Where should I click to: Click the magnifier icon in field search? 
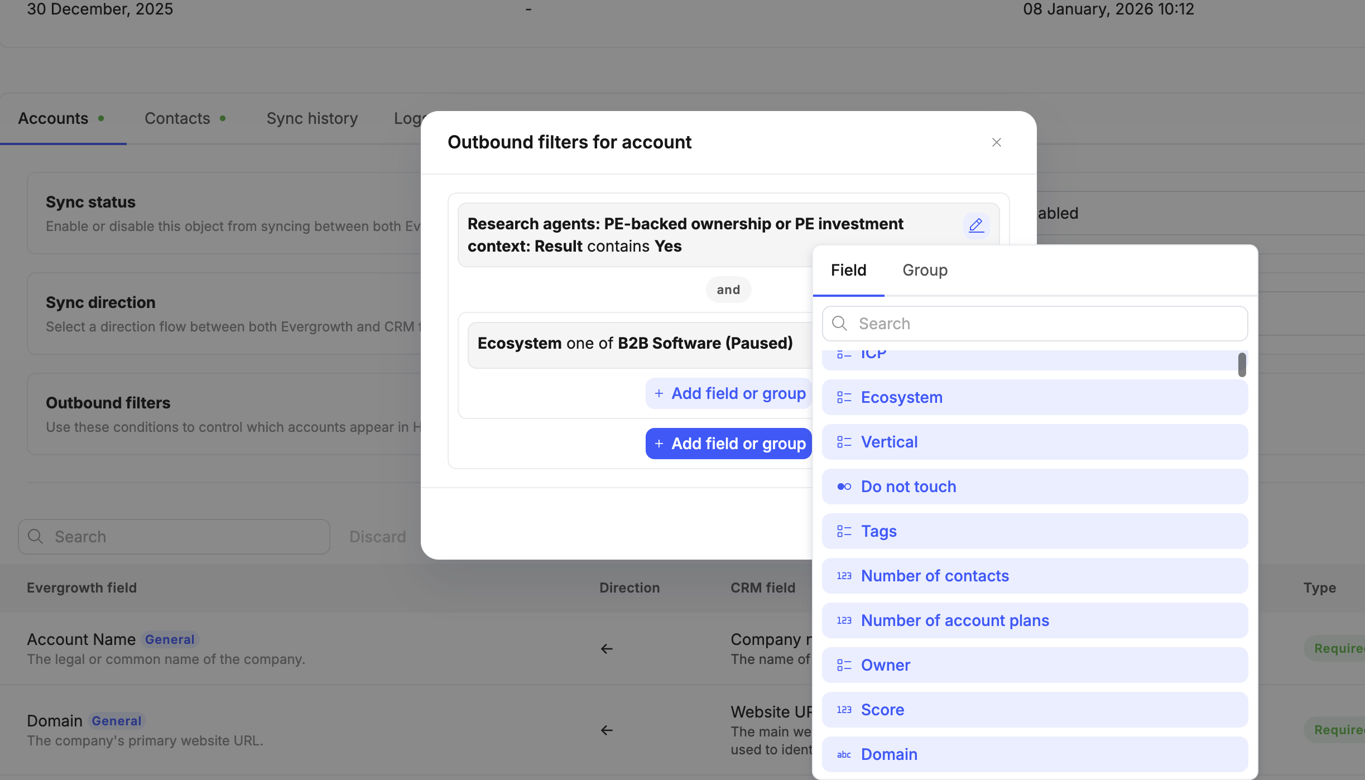point(839,324)
